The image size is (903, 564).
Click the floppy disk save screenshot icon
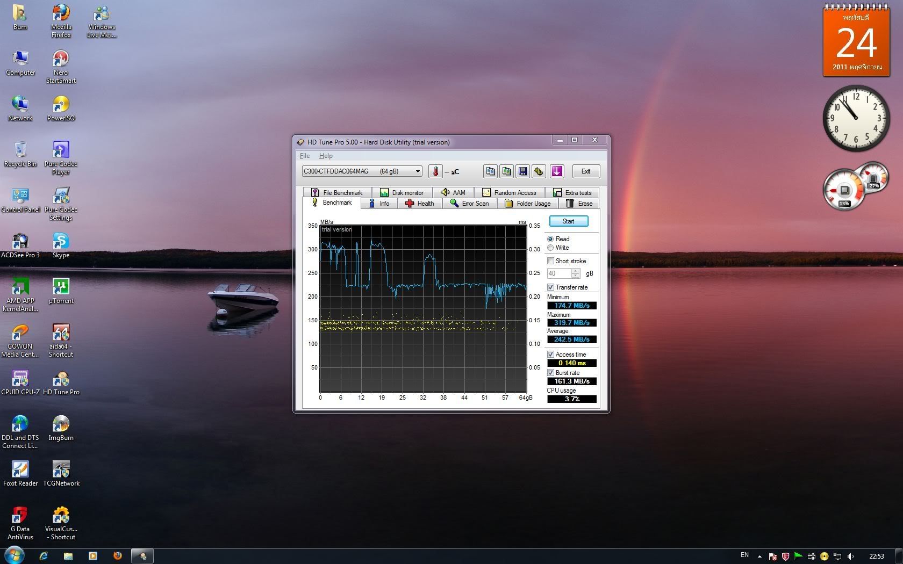522,171
